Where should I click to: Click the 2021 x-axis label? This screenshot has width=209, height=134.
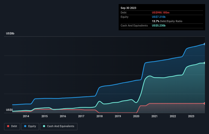(x=155, y=116)
